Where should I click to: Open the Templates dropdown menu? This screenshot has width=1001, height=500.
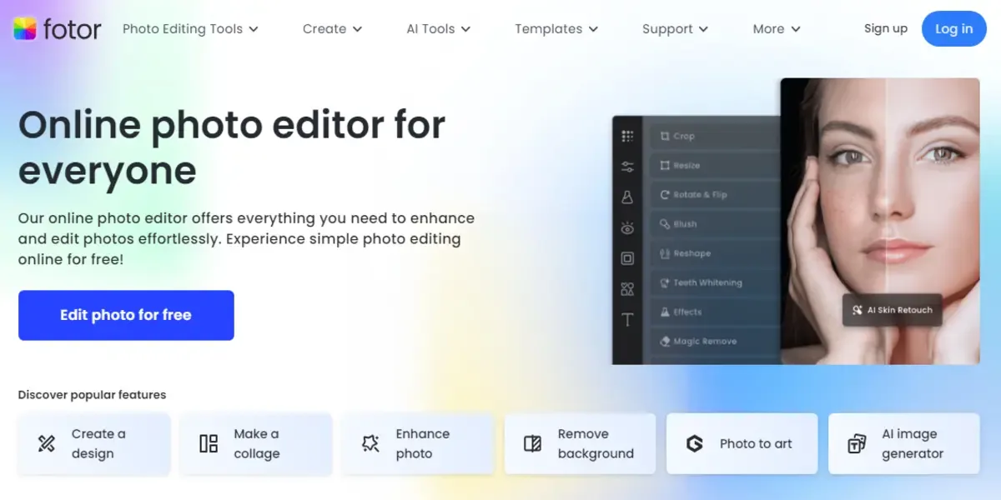[556, 28]
